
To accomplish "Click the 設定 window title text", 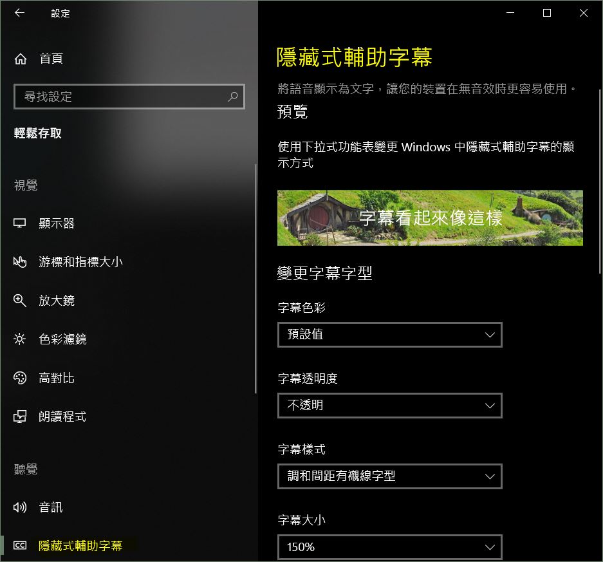I will point(60,14).
